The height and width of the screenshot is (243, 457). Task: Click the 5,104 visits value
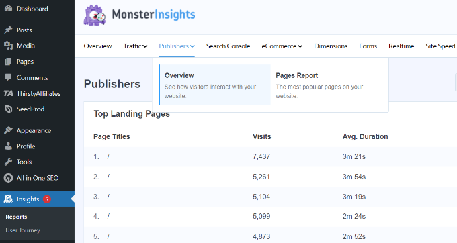(x=261, y=197)
